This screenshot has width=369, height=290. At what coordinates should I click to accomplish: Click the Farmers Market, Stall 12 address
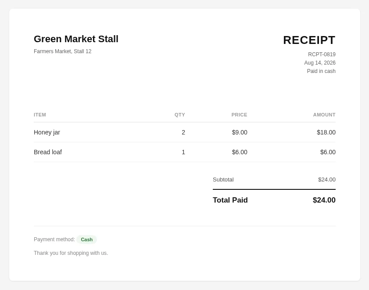coord(63,51)
